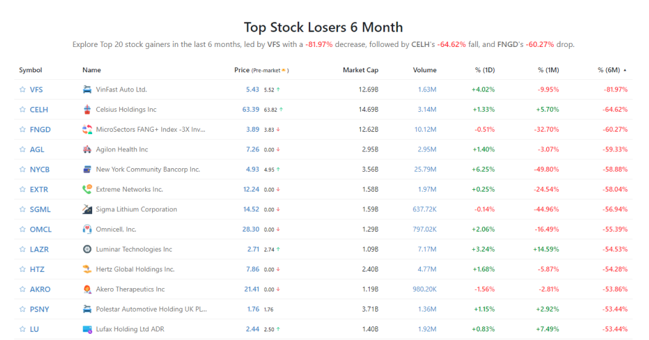Click Hertz Global Holdings Inc. name

[135, 269]
